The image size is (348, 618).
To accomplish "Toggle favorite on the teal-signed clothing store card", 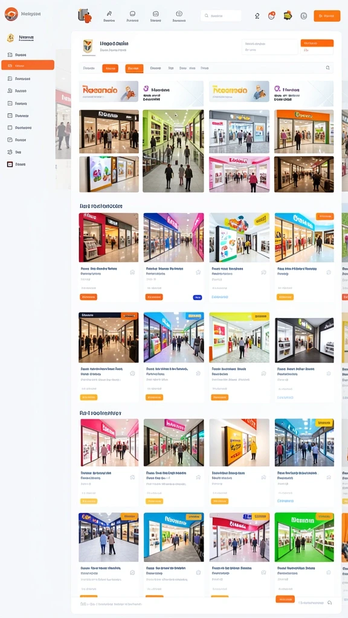I will (329, 272).
